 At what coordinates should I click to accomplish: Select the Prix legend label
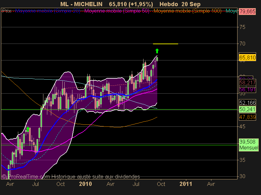(x=7, y=11)
